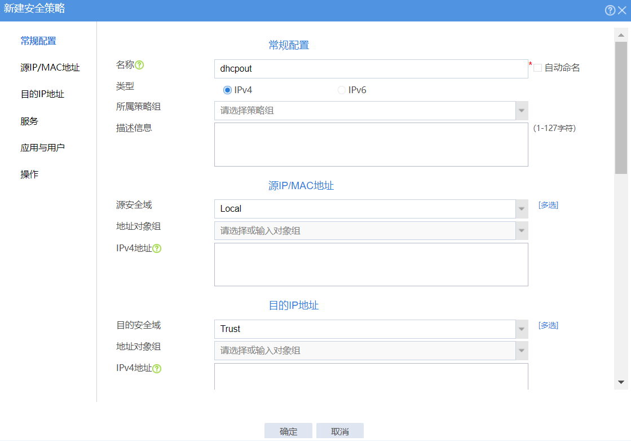The image size is (631, 441).
Task: Click the scrollbar up arrow
Action: [621, 35]
